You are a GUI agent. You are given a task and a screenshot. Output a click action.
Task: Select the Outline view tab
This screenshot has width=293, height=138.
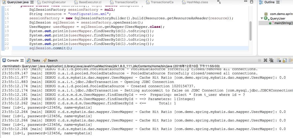click(x=269, y=2)
